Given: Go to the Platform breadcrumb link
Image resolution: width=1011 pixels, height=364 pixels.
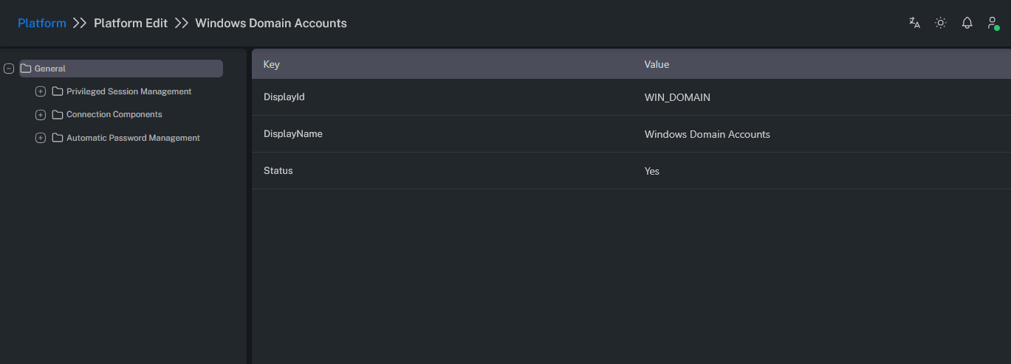Looking at the screenshot, I should pyautogui.click(x=42, y=23).
